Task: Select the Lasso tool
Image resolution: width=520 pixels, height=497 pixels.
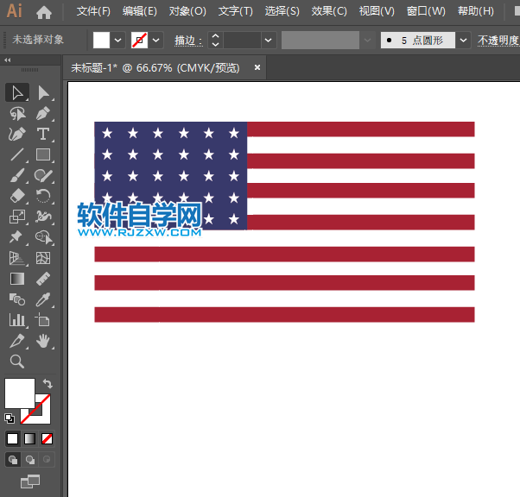Action: pos(17,114)
